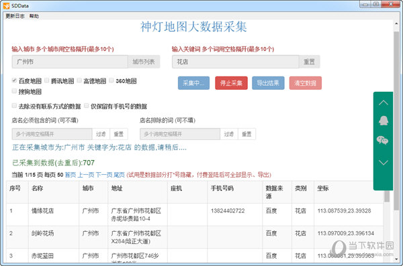Click the 神灯地图大数据采集 title
Viewport: 403px width, 266px height.
(x=193, y=27)
